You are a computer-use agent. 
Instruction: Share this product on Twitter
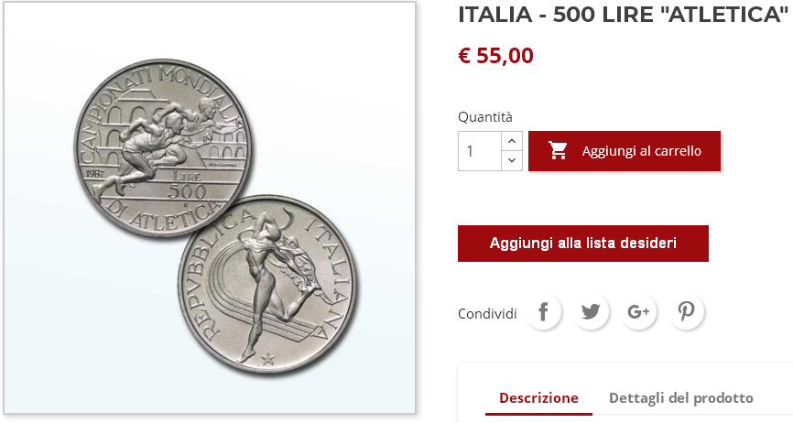click(x=591, y=312)
